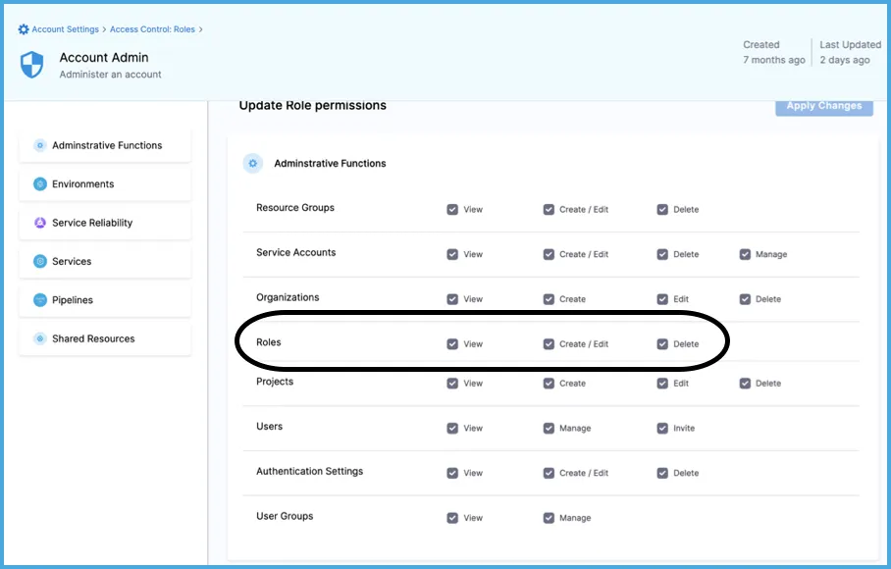The height and width of the screenshot is (569, 891).
Task: Click the circled Roles permission row
Action: coord(481,343)
